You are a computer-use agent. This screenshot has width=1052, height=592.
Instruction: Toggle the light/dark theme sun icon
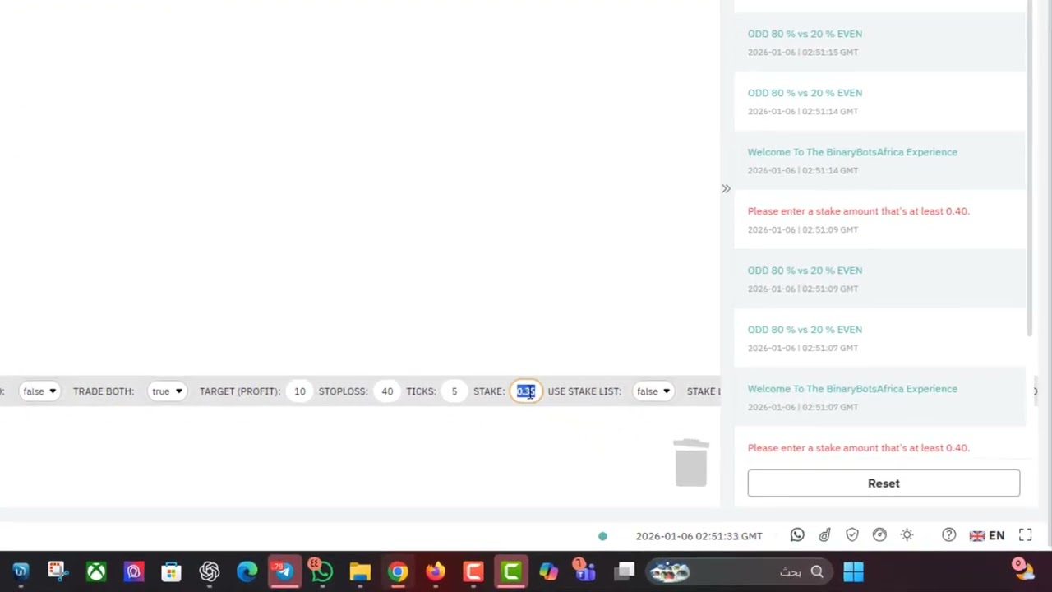[907, 535]
